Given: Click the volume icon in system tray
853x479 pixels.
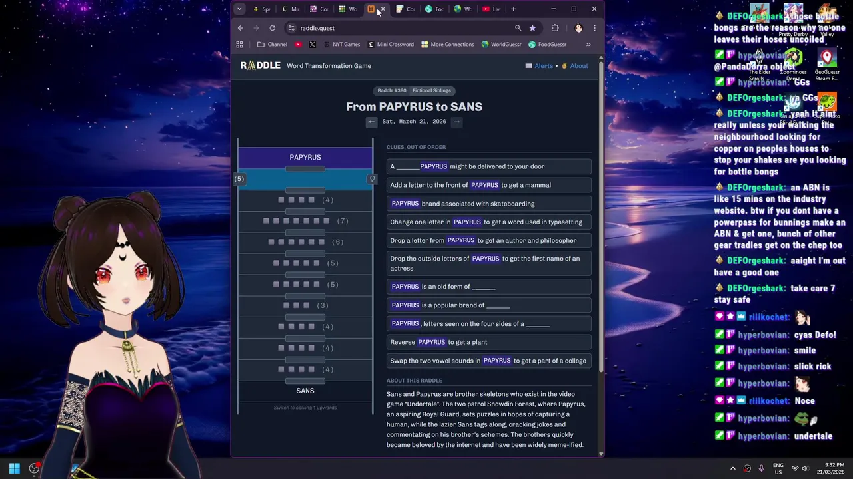Looking at the screenshot, I should tap(805, 468).
